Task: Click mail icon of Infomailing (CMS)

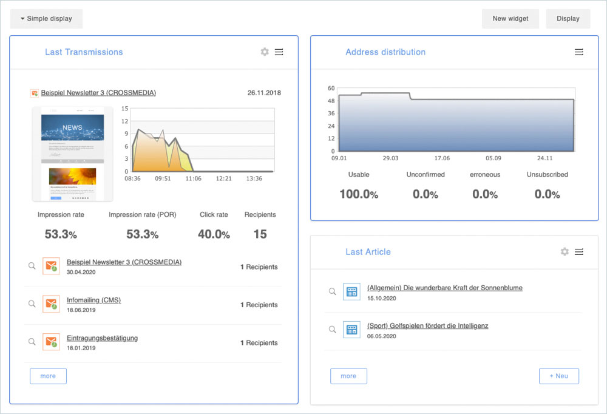Action: (x=51, y=304)
